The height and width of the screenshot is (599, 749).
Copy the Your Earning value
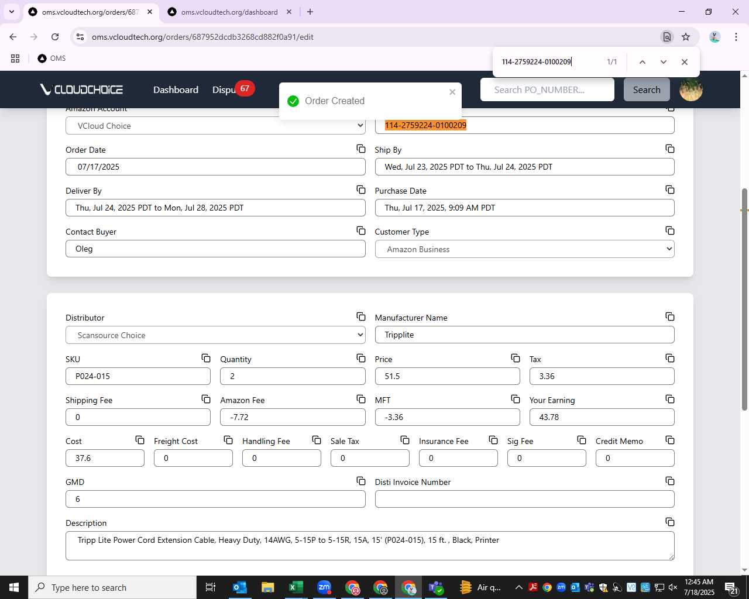670,399
